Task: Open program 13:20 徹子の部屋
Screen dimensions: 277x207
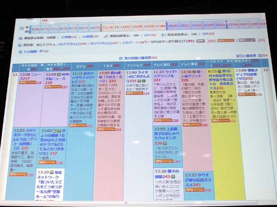Action: coord(167,174)
